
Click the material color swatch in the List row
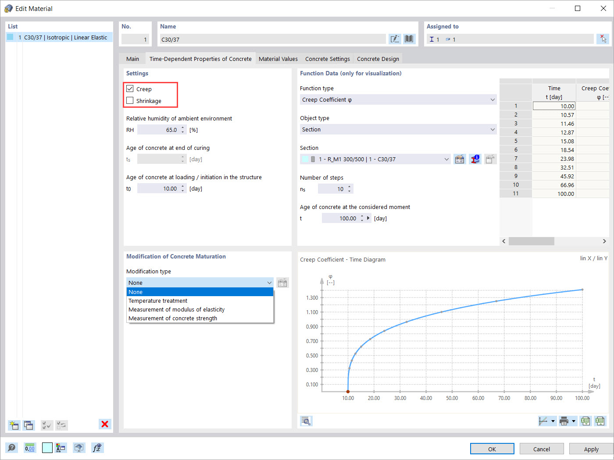click(10, 37)
